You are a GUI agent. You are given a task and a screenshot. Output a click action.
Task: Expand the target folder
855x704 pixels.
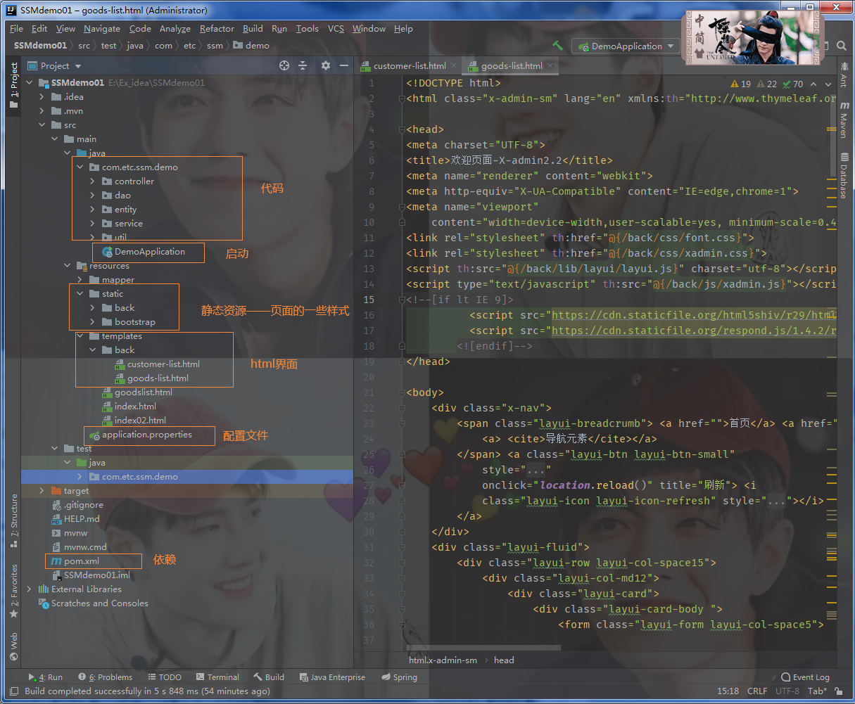coord(42,491)
